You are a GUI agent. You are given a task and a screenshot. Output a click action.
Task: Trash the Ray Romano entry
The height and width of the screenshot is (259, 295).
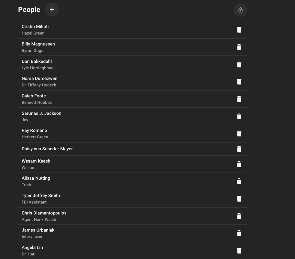coord(239,134)
